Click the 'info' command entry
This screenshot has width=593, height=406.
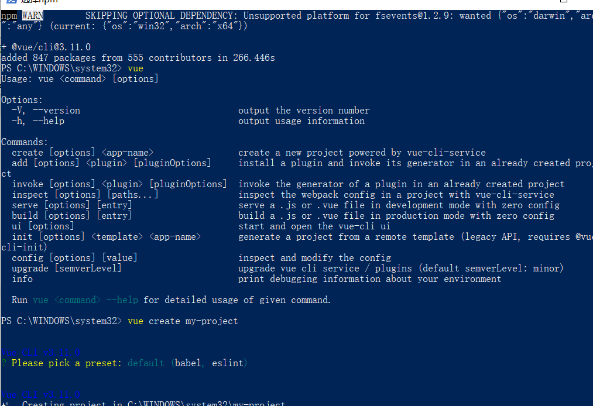click(x=22, y=279)
